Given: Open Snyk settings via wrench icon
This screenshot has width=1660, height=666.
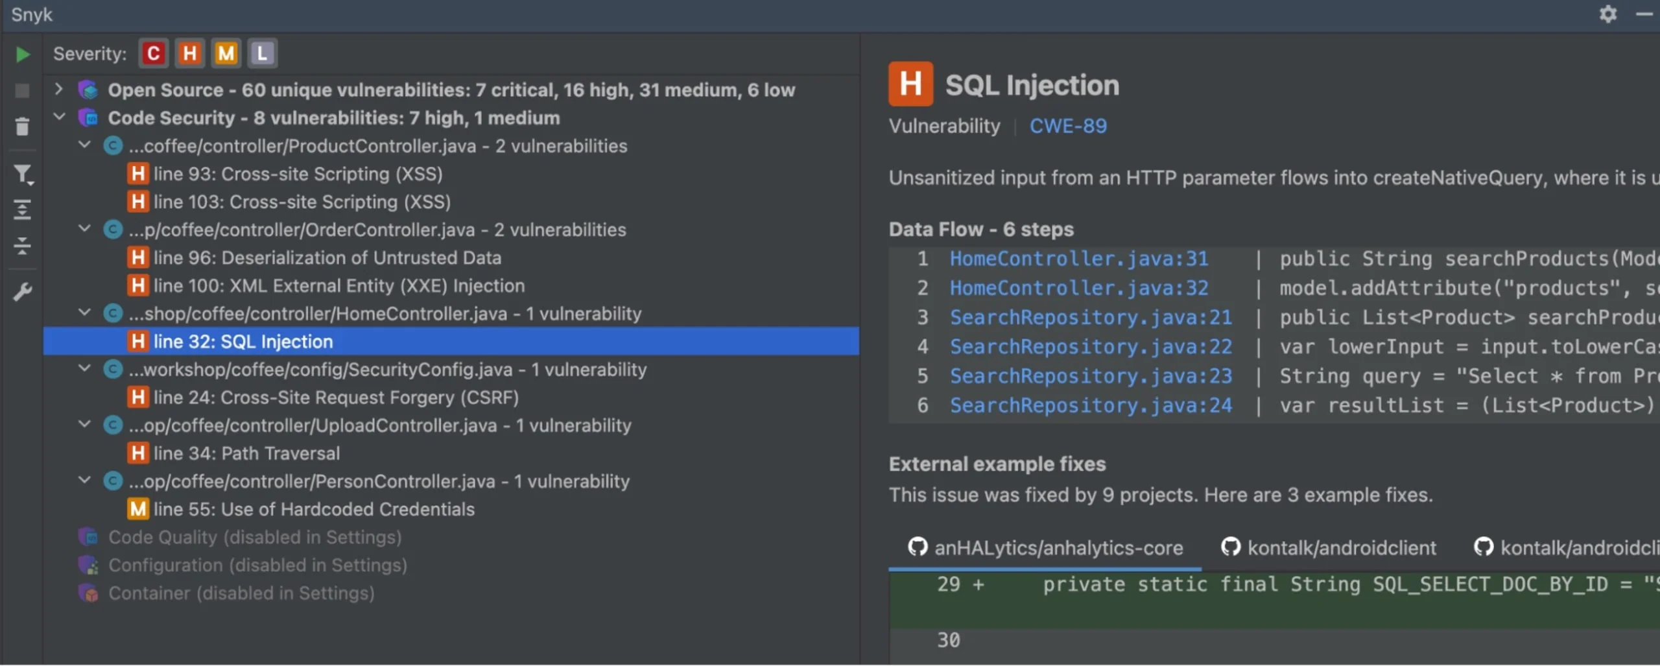Looking at the screenshot, I should tap(22, 291).
